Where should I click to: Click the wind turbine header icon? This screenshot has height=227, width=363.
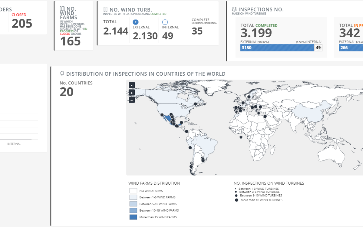click(106, 10)
